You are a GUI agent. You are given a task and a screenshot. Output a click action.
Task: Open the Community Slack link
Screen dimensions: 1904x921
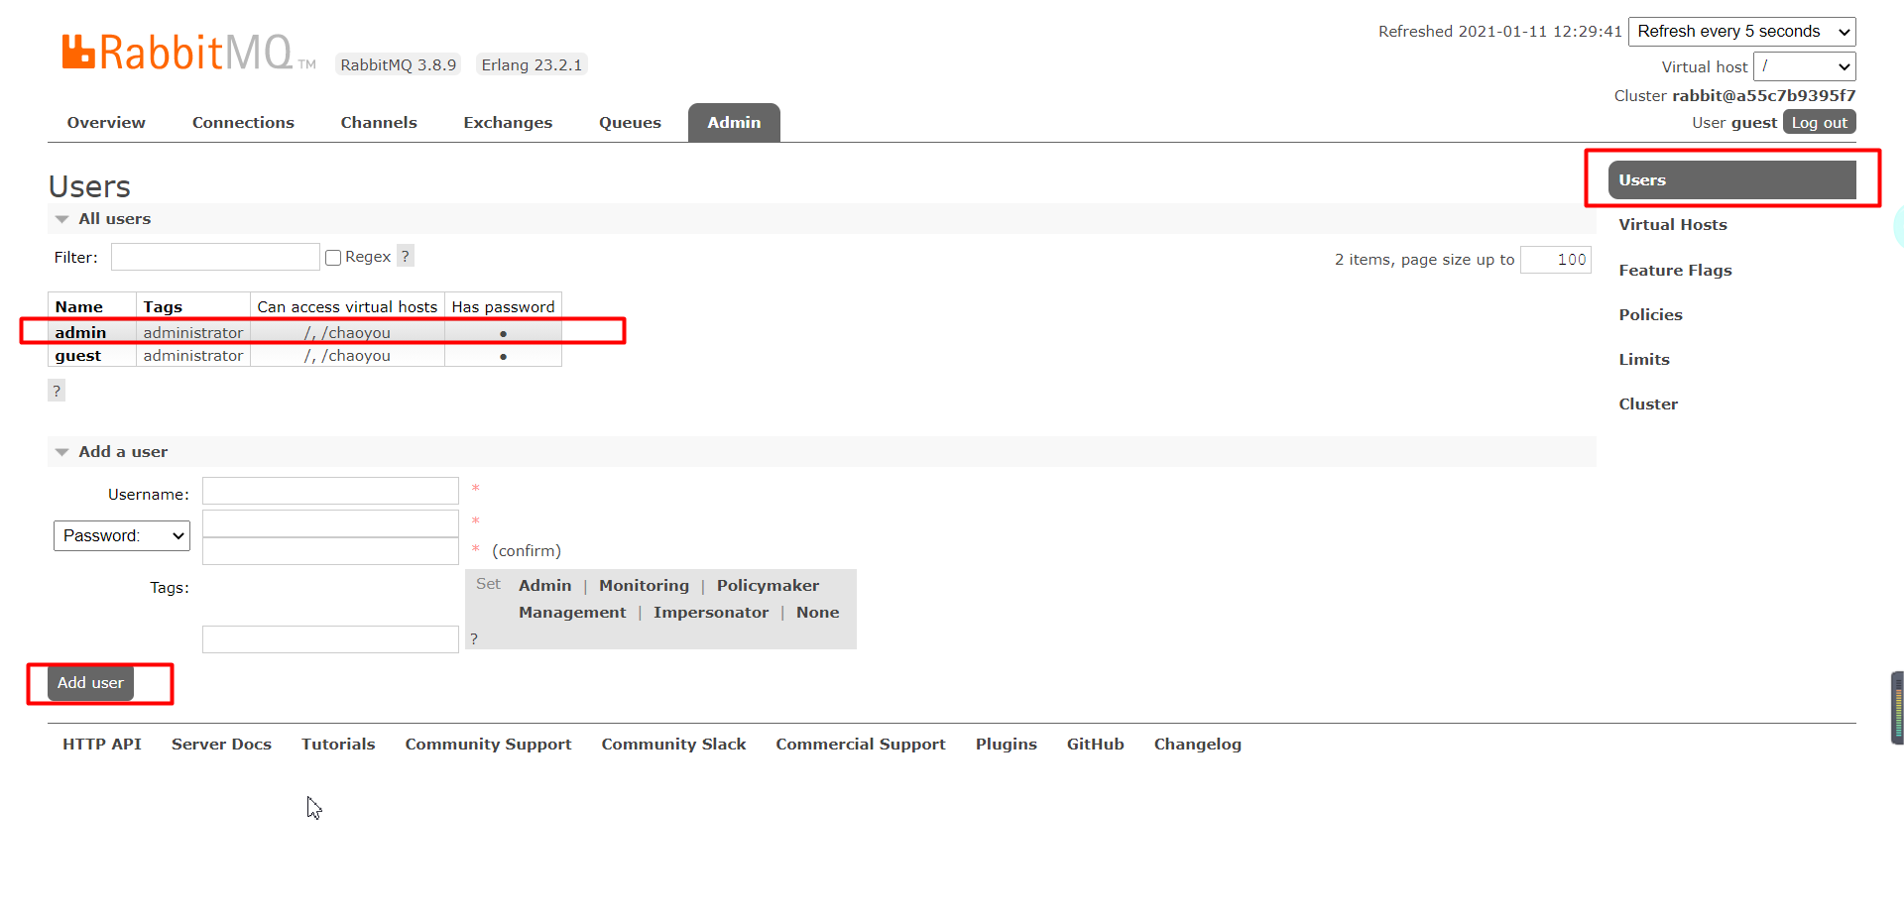[673, 745]
